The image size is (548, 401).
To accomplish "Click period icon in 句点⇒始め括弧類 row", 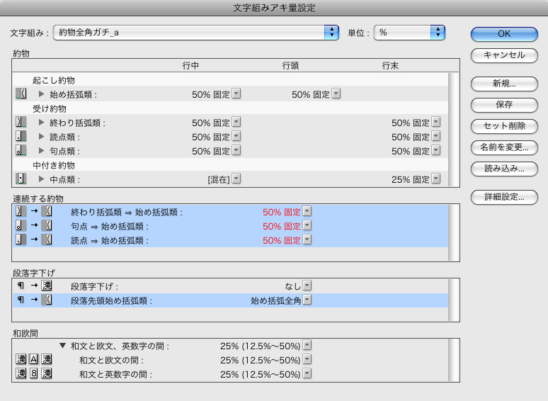I will [21, 225].
